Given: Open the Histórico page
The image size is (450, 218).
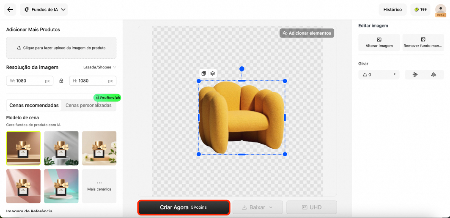Looking at the screenshot, I should click(392, 10).
